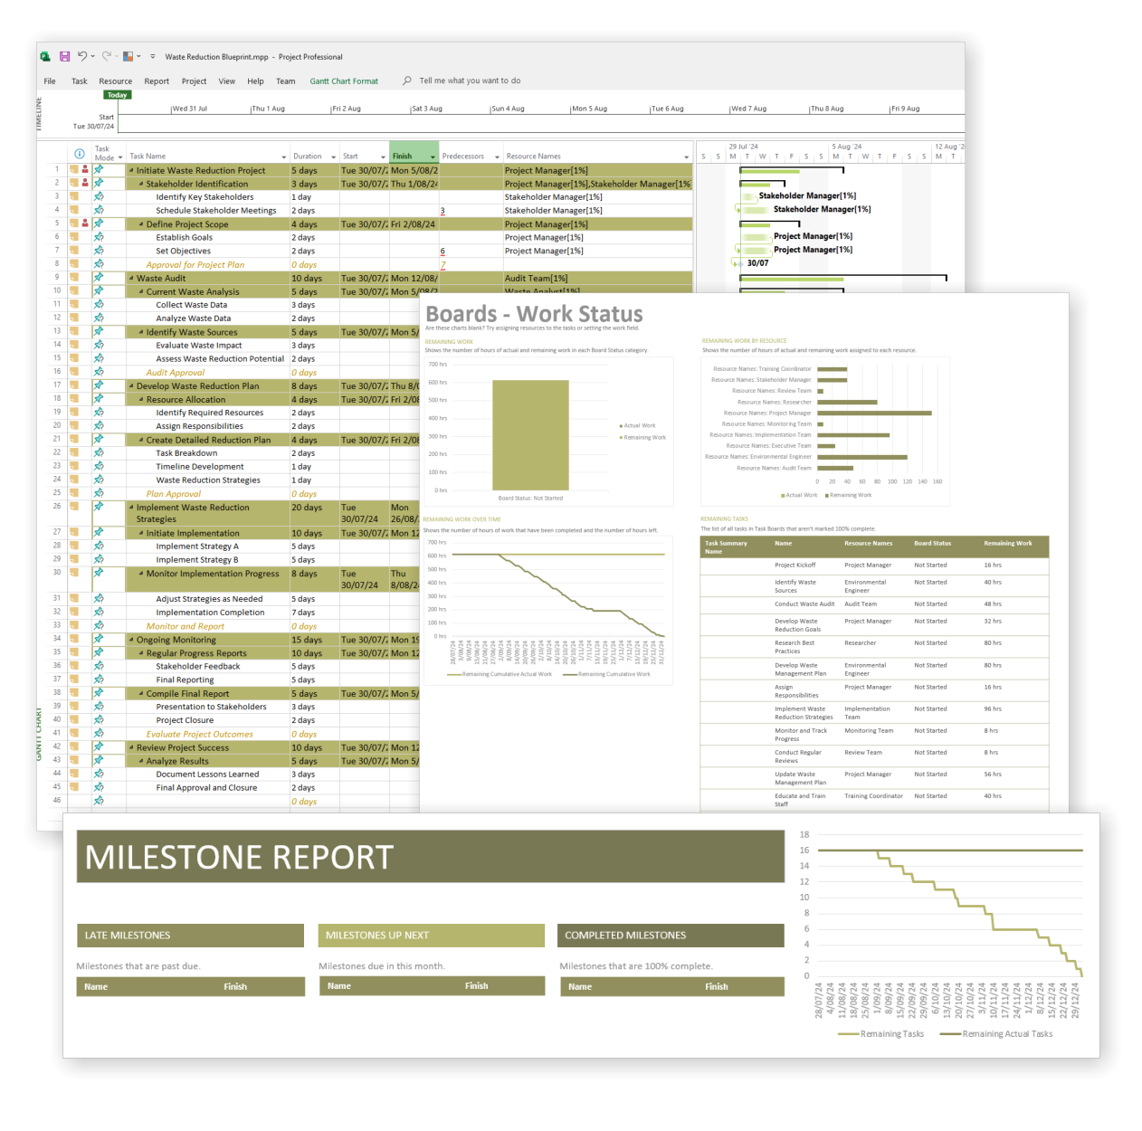Click the task mode icon for Schedule Stakeholder Meetings
This screenshot has height=1131, width=1142.
[x=99, y=210]
